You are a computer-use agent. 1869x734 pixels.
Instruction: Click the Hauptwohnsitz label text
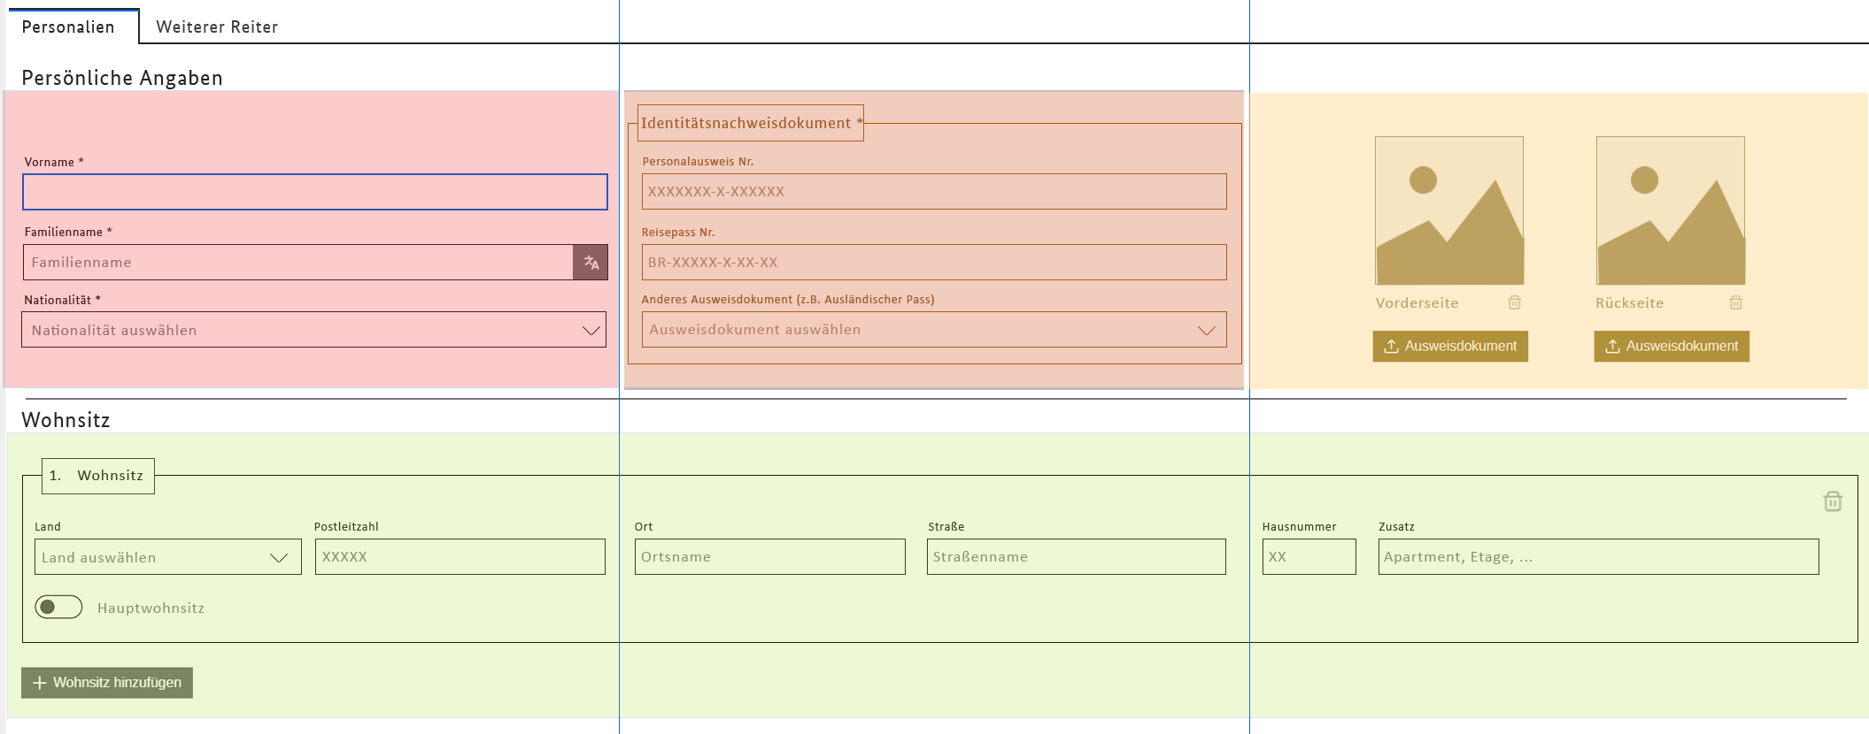(151, 608)
